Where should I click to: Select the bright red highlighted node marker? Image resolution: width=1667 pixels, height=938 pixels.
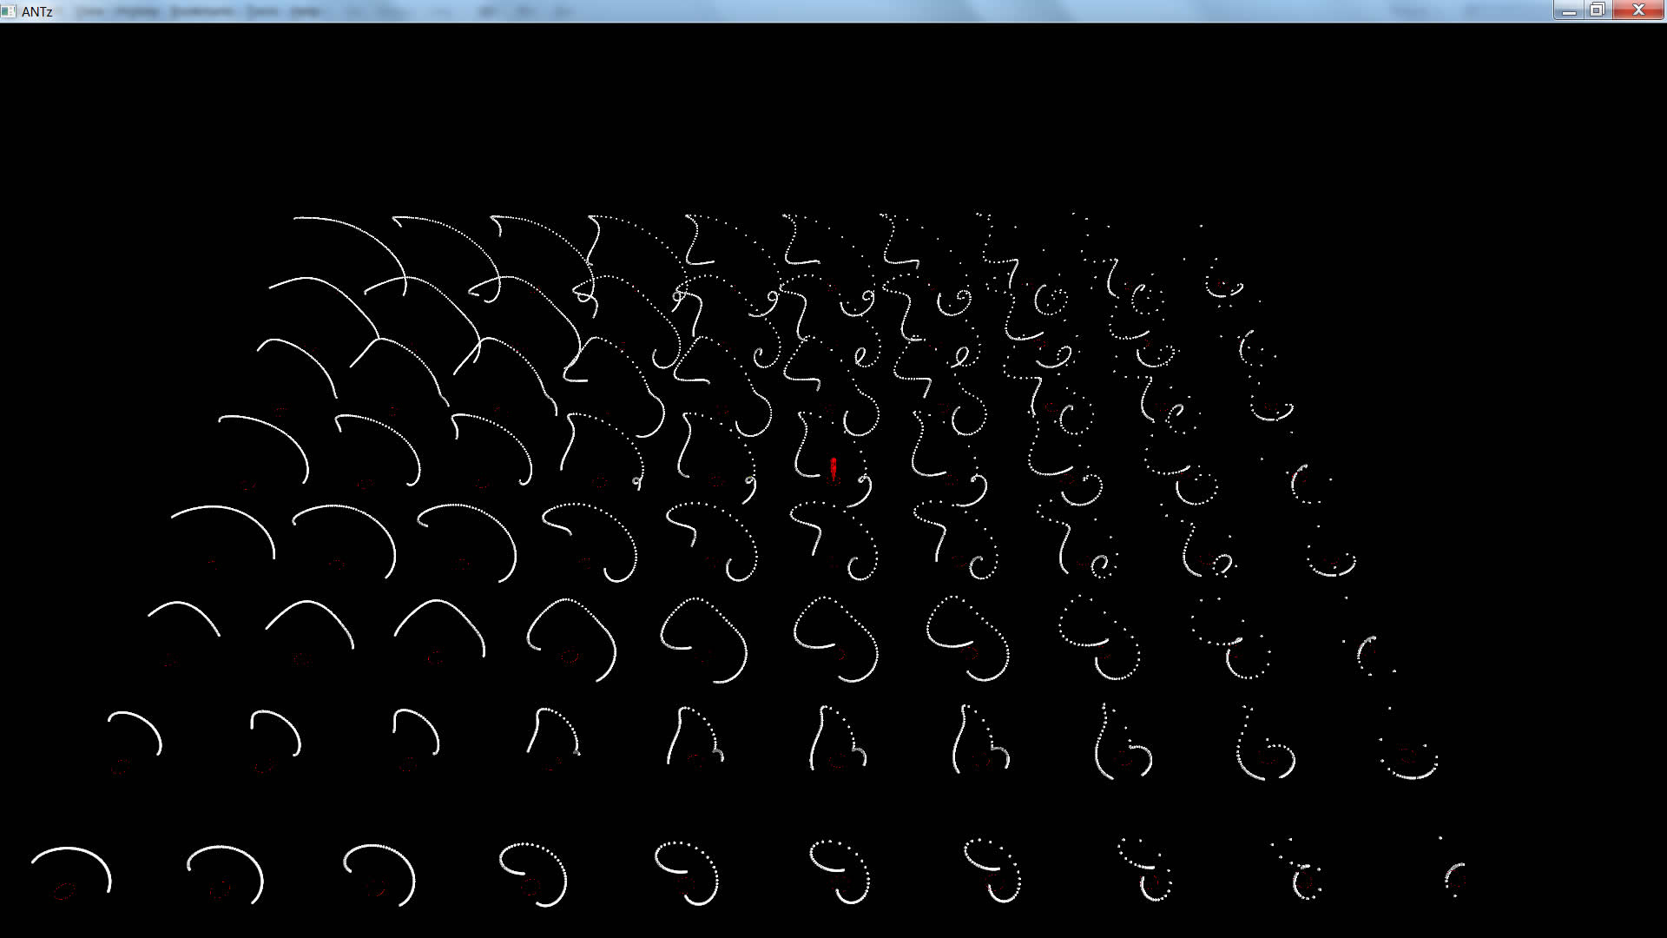[833, 469]
